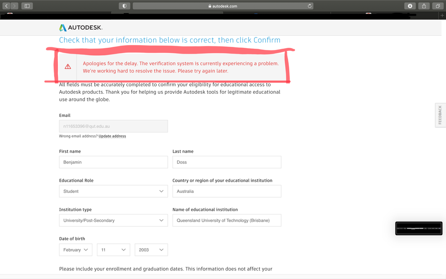Click the autodesk.com address bar
The height and width of the screenshot is (279, 446).
(x=223, y=6)
